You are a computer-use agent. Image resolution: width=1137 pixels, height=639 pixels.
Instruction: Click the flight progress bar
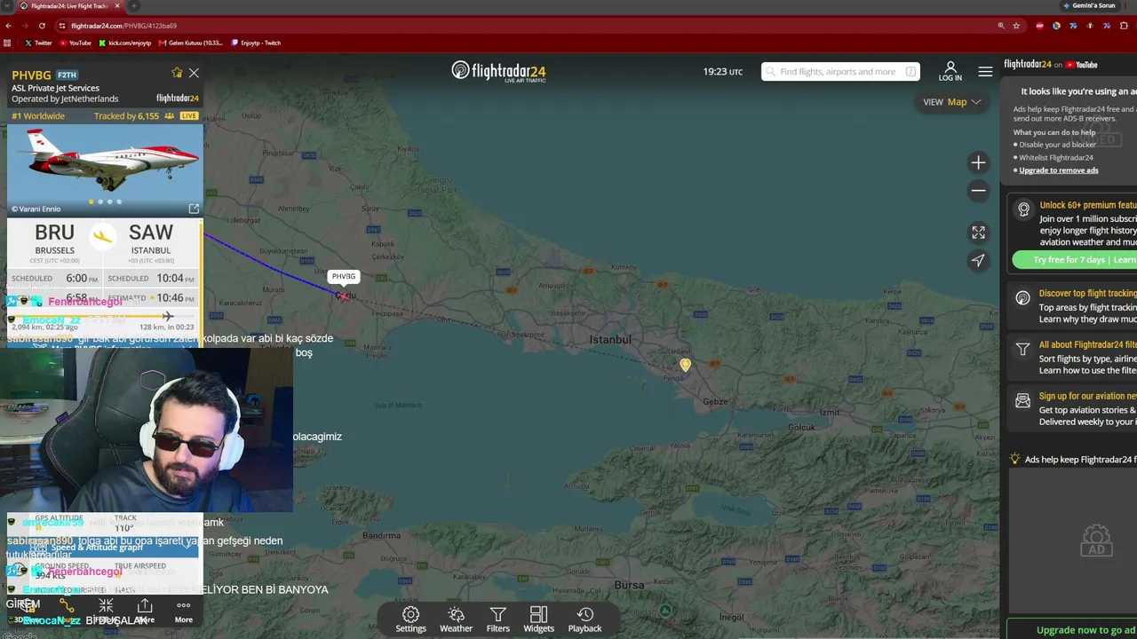(x=104, y=316)
